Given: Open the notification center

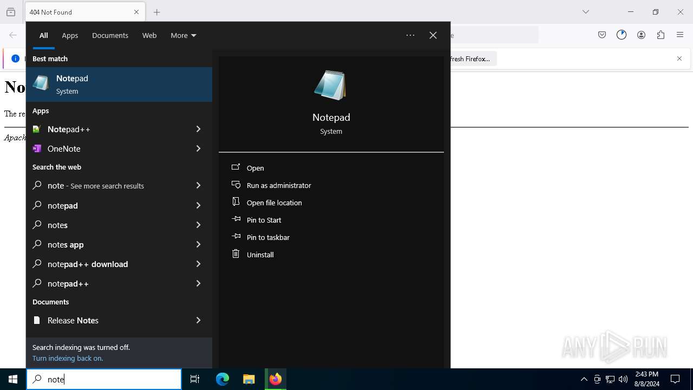Looking at the screenshot, I should click(675, 379).
